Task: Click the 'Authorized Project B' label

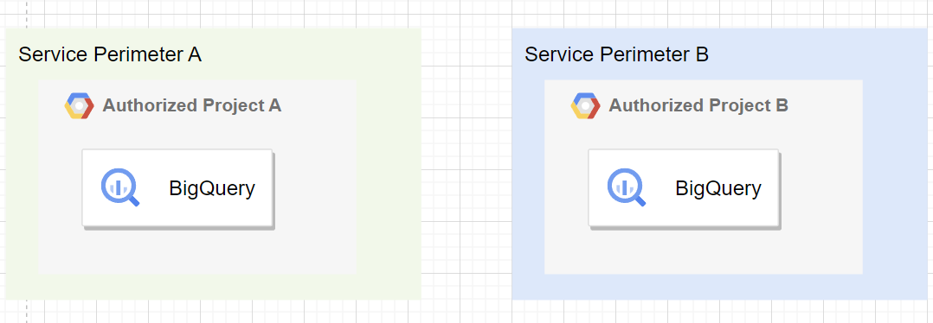Action: tap(698, 105)
